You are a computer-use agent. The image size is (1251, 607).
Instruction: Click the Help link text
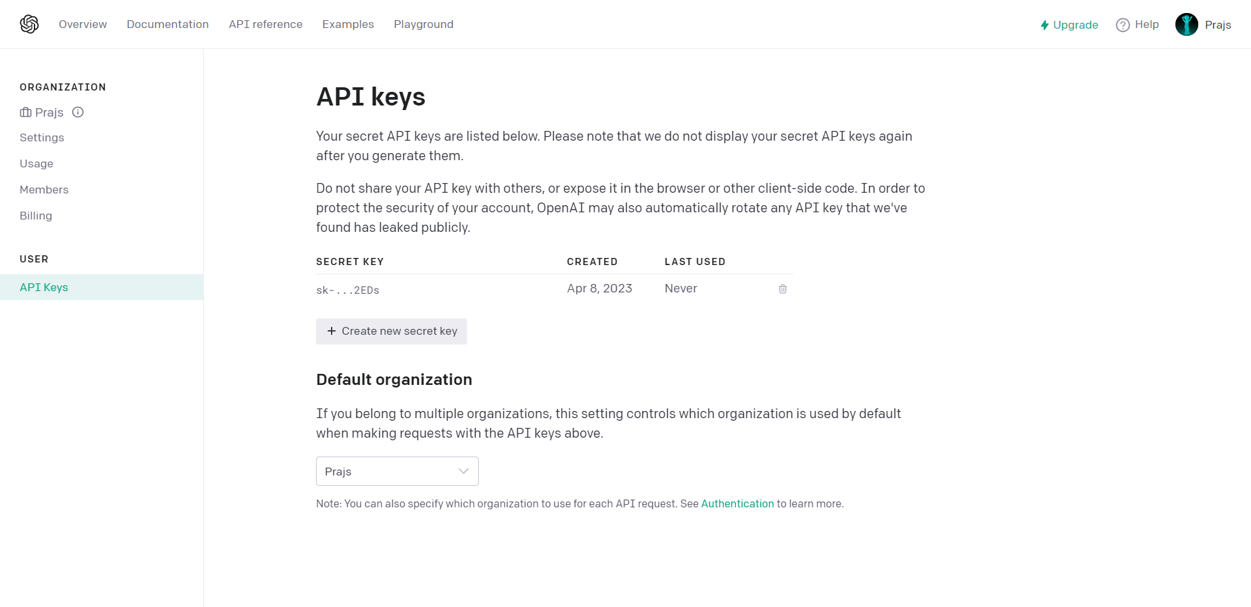point(1147,24)
